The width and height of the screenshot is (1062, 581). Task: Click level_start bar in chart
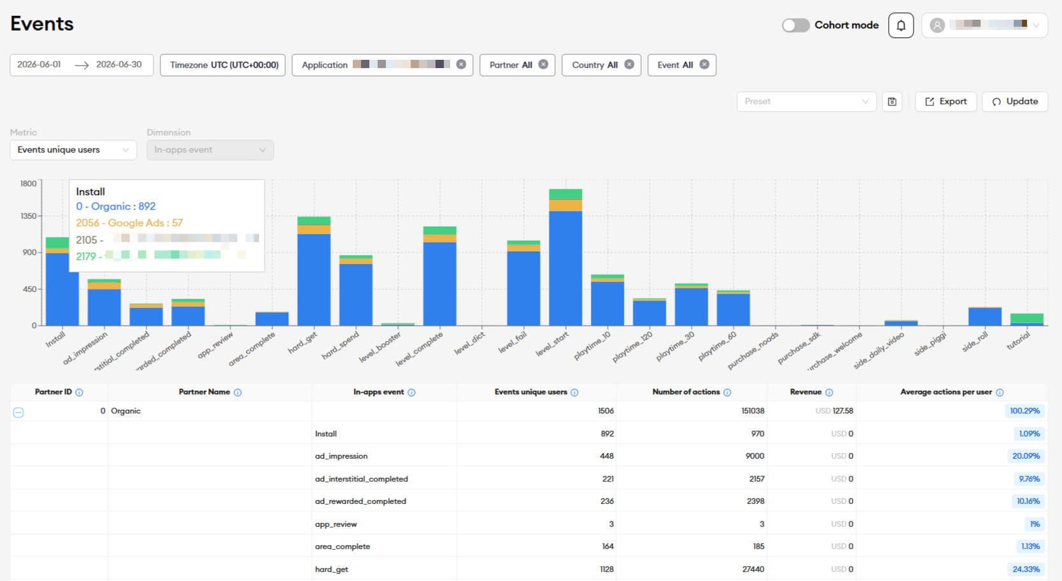[565, 258]
